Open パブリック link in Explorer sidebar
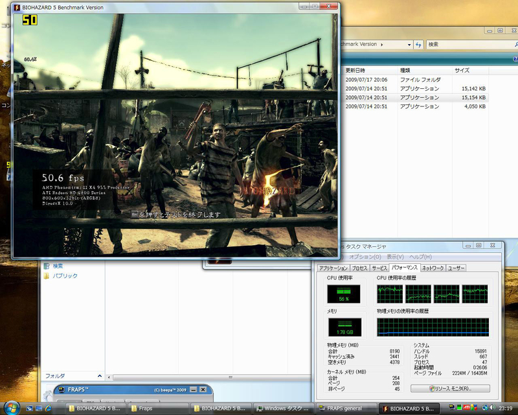This screenshot has width=518, height=415. (65, 276)
